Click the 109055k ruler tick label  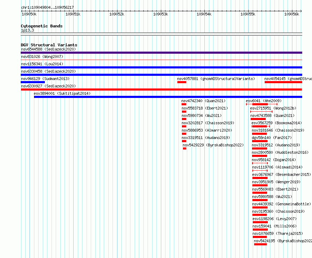(x=248, y=14)
